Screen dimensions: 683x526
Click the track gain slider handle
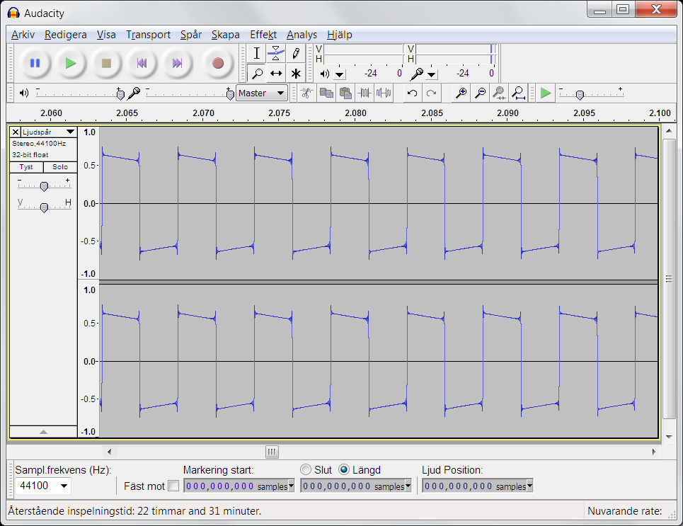pos(44,186)
